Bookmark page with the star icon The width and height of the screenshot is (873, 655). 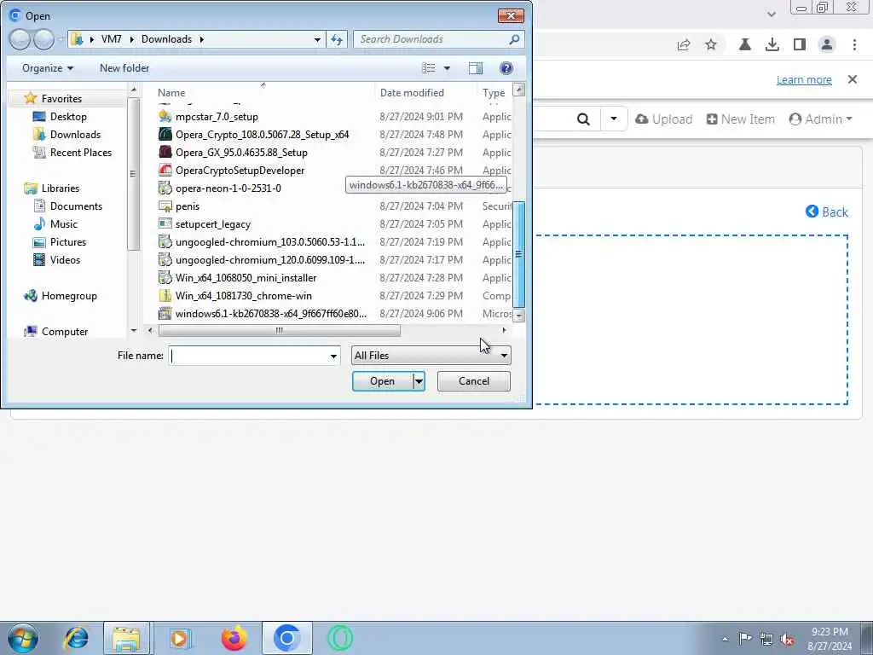[711, 44]
